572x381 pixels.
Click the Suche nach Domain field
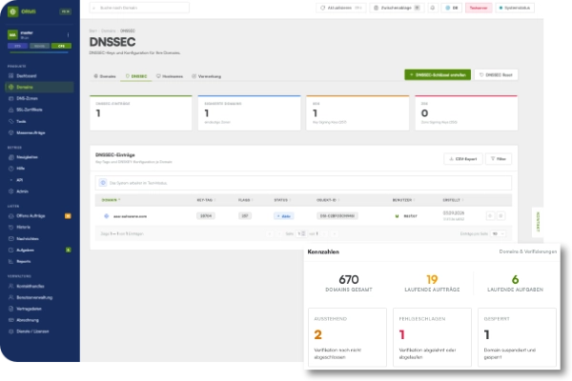point(139,8)
